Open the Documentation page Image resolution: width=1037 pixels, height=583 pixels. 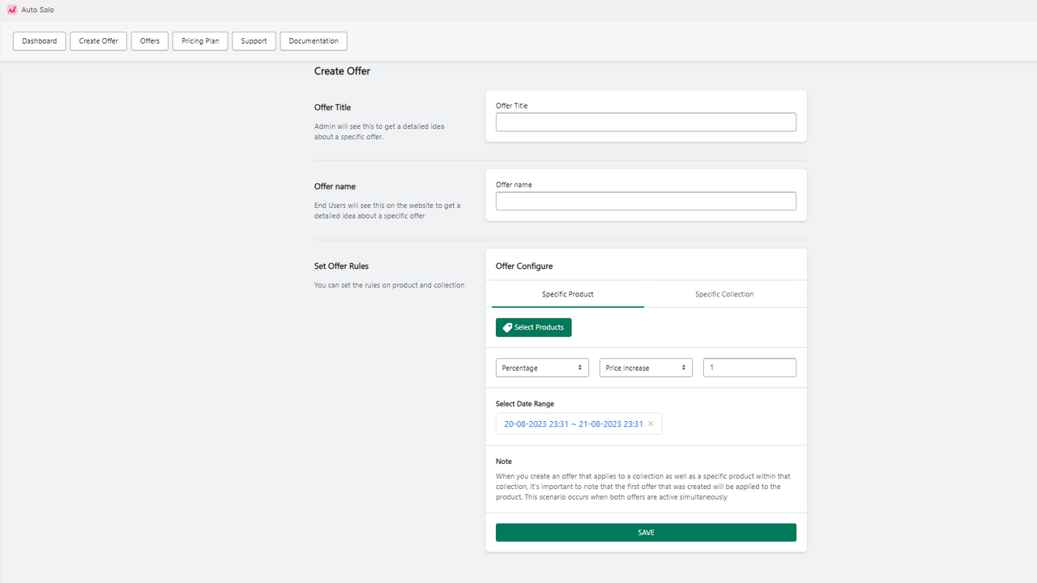point(314,41)
